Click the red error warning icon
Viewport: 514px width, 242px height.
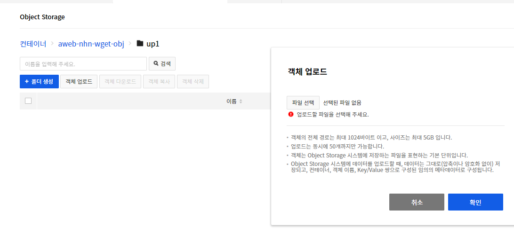(x=291, y=114)
